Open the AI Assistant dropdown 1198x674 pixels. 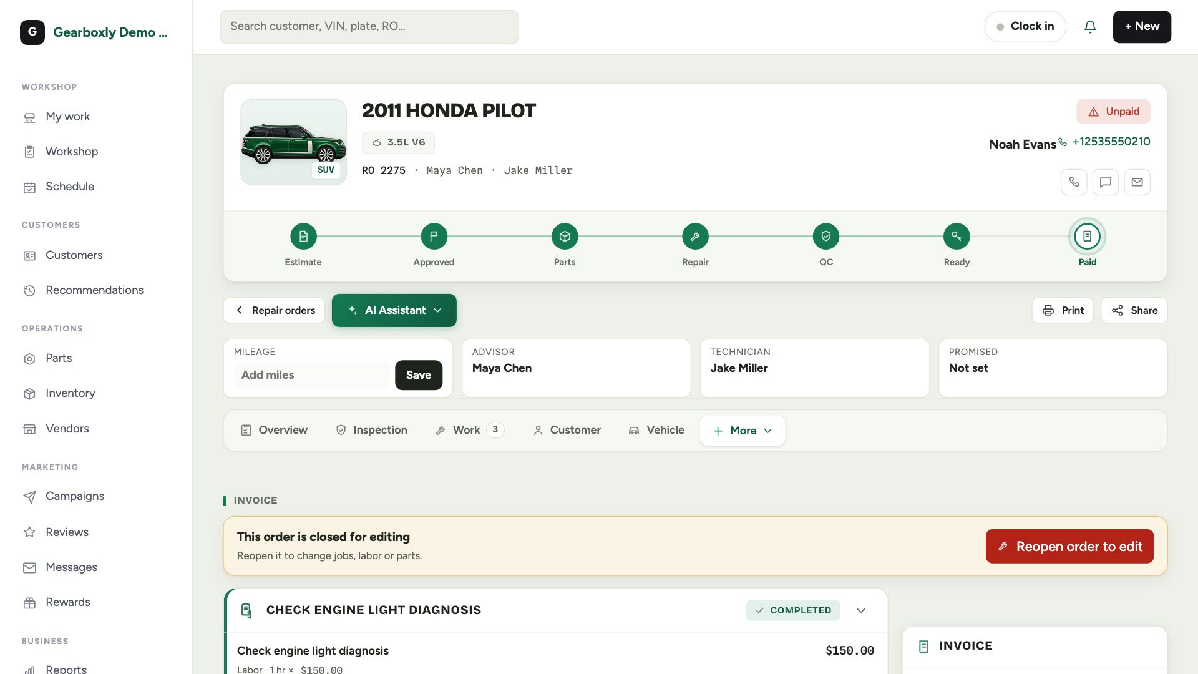tap(394, 310)
